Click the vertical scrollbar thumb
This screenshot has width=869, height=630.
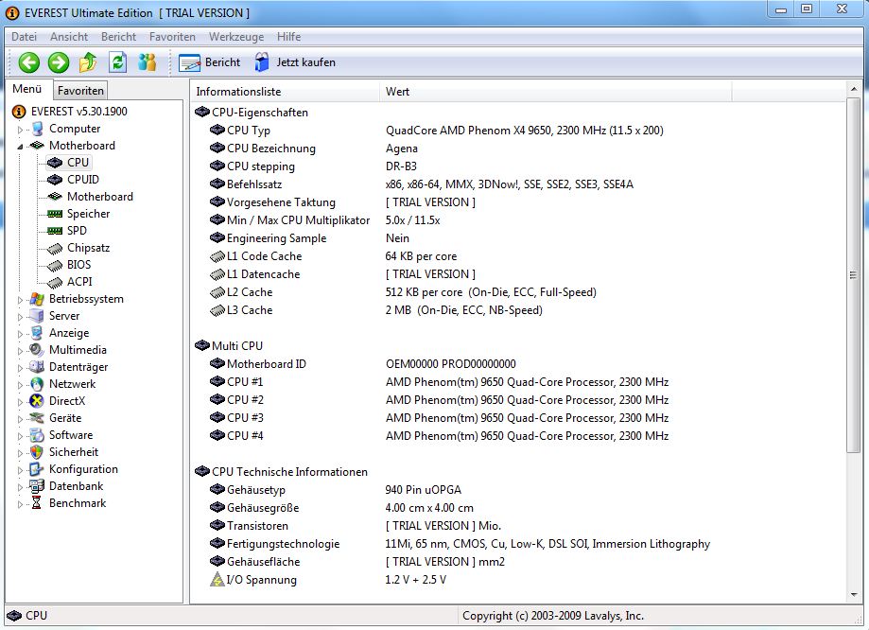coord(854,274)
